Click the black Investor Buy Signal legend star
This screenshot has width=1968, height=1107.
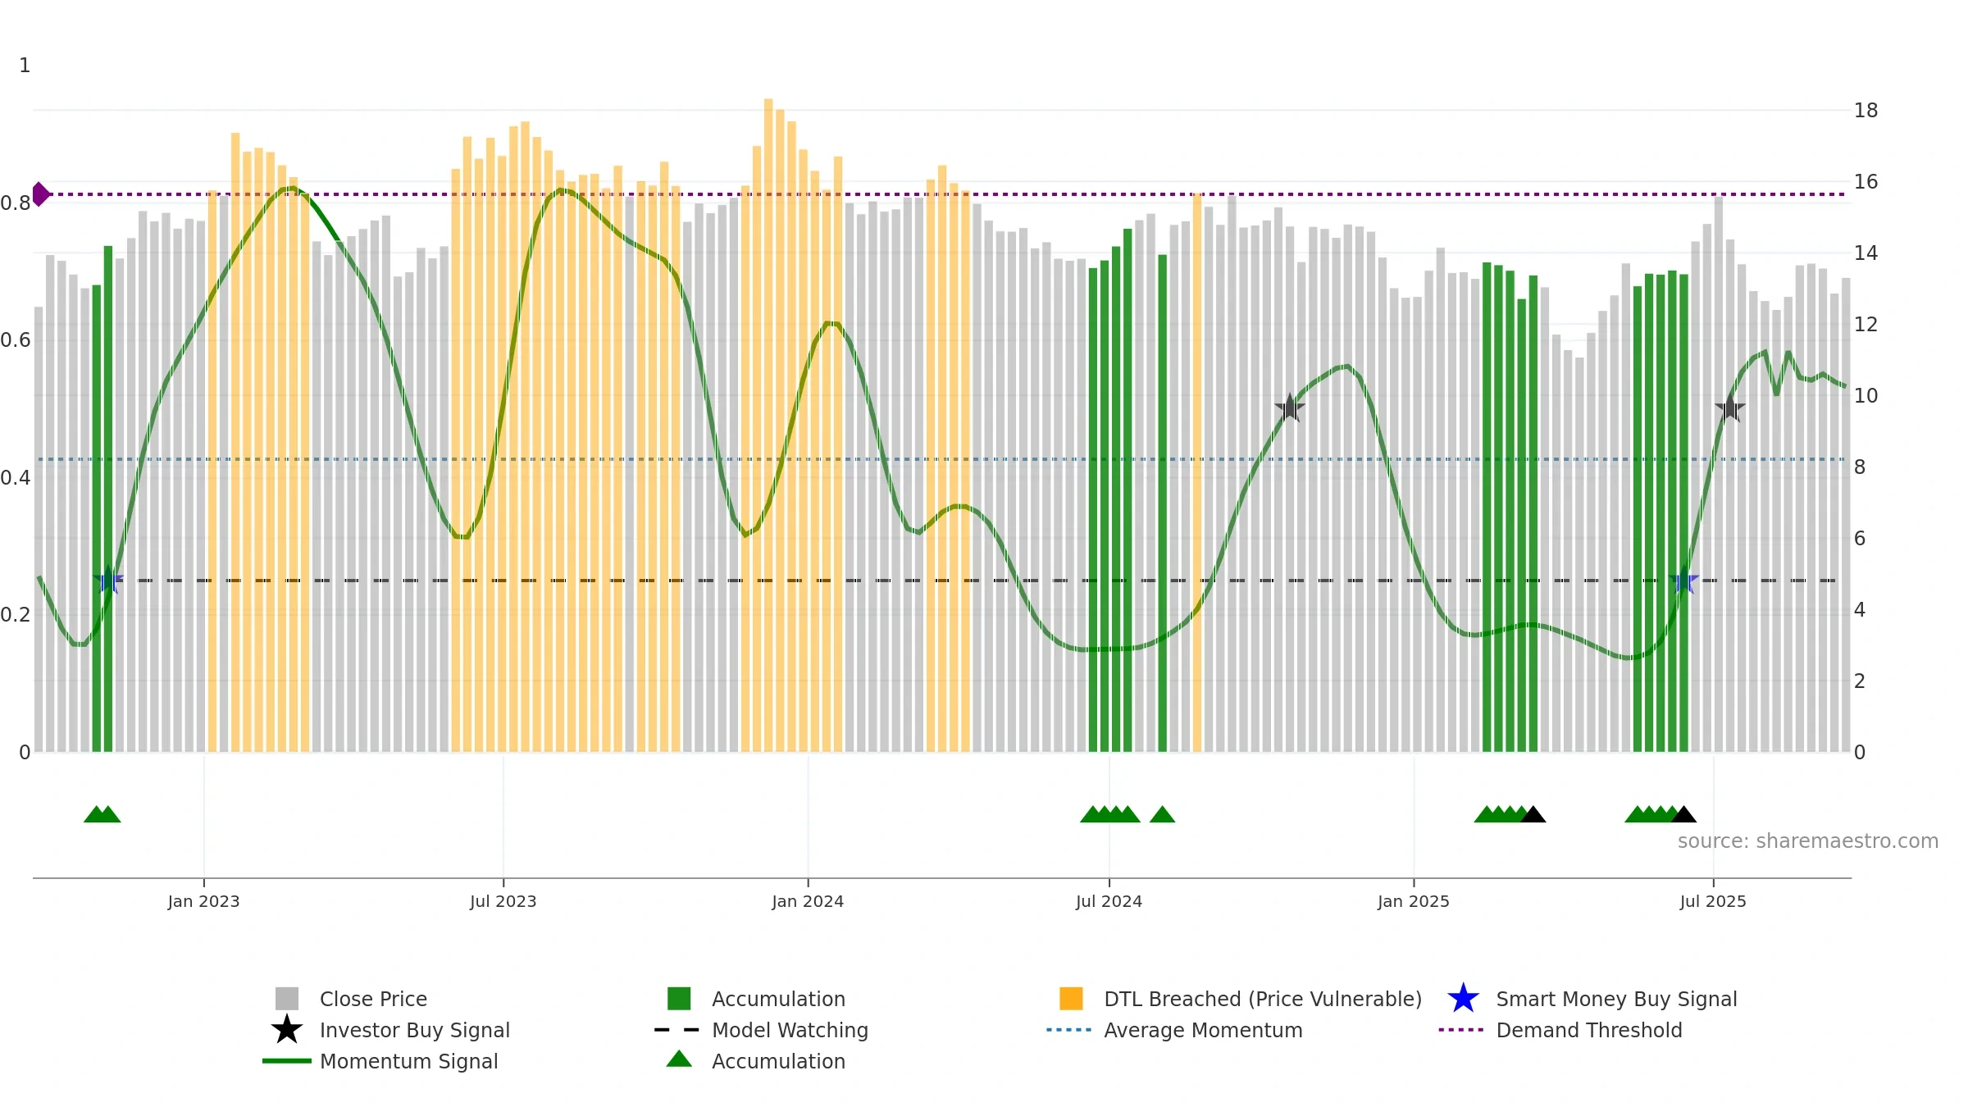click(x=286, y=1030)
